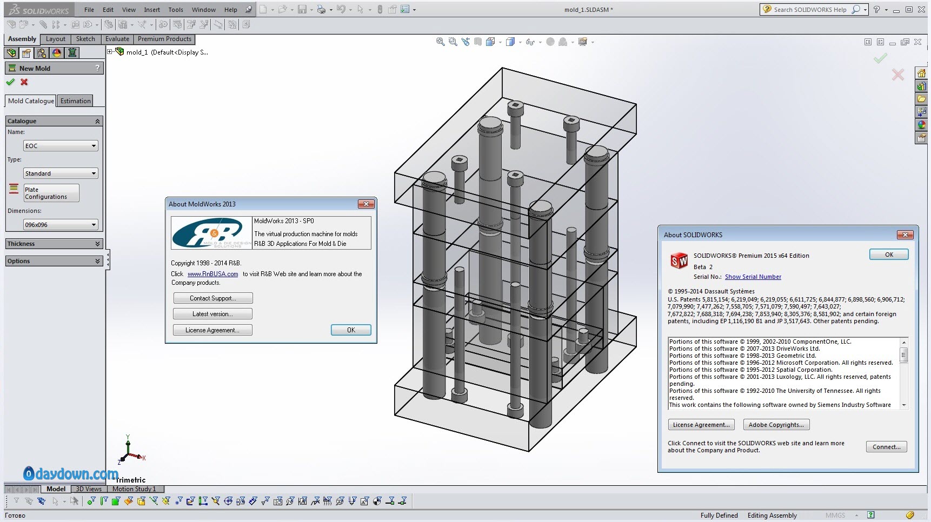Viewport: 931px width, 522px height.
Task: Open the Design Library icon in task pane
Action: pyautogui.click(x=922, y=86)
